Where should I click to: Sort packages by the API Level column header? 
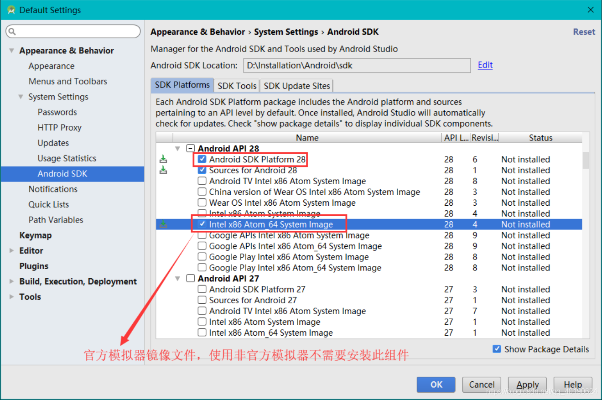456,138
